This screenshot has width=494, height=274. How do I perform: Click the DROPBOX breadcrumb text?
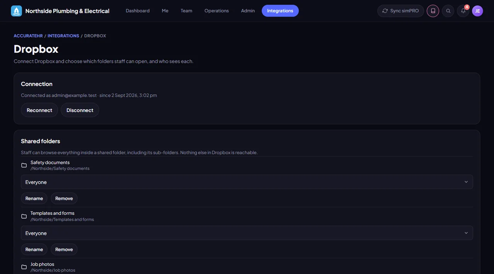coord(95,36)
